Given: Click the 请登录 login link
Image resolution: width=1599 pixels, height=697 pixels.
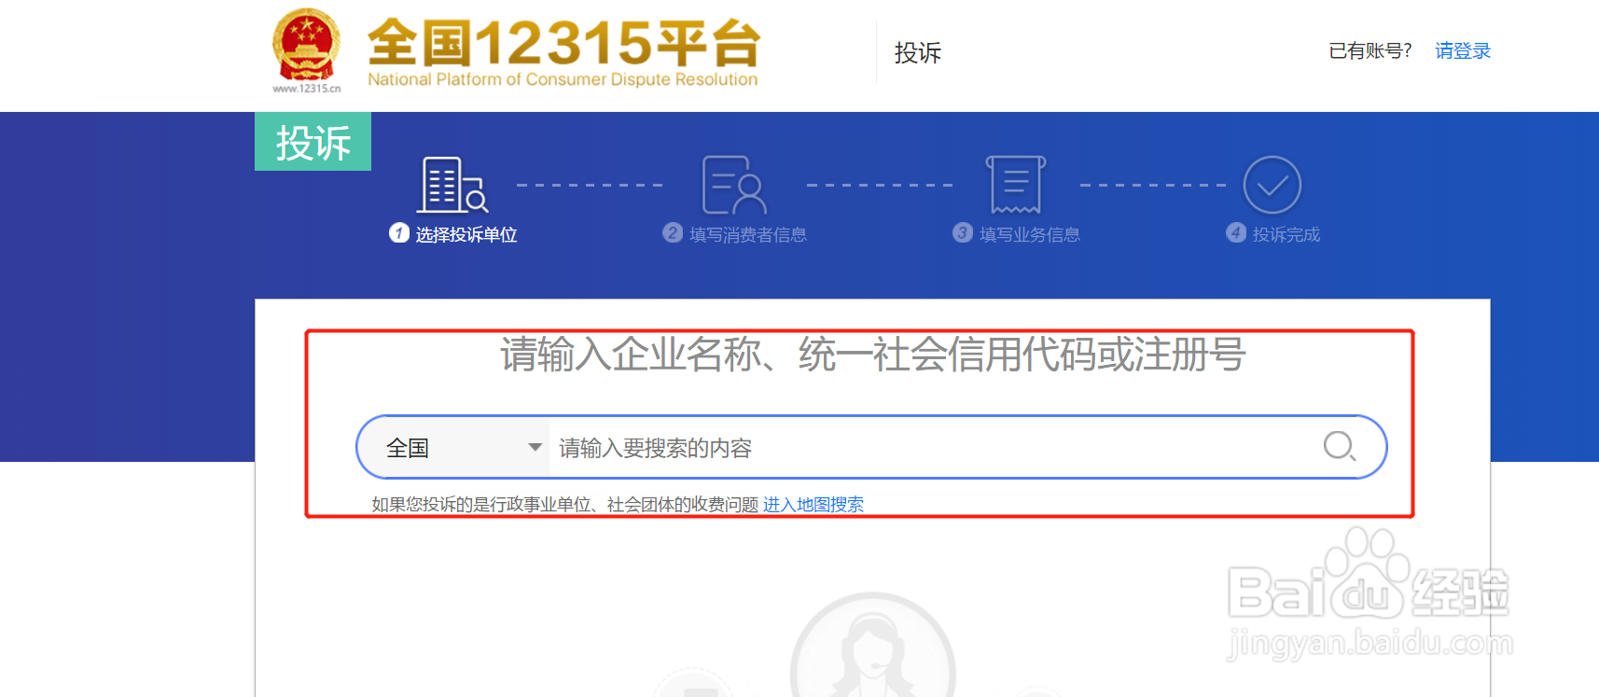Looking at the screenshot, I should 1462,51.
